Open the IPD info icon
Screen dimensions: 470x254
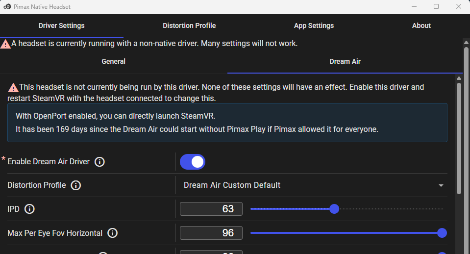(29, 209)
